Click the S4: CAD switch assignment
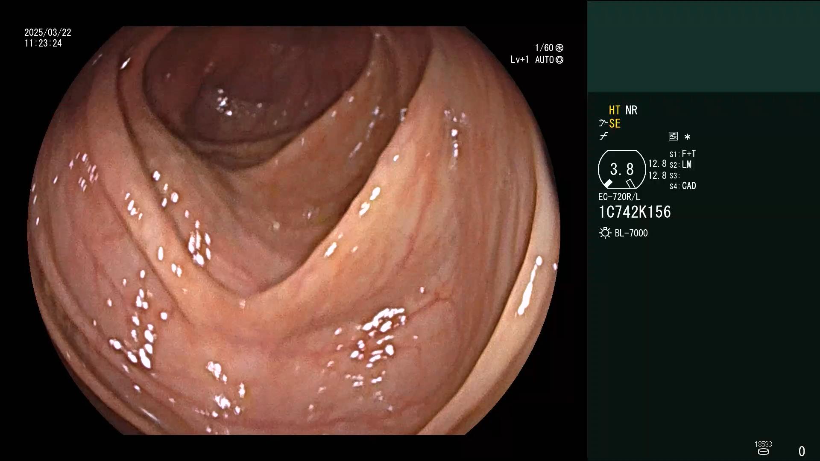This screenshot has width=820, height=461. (683, 186)
